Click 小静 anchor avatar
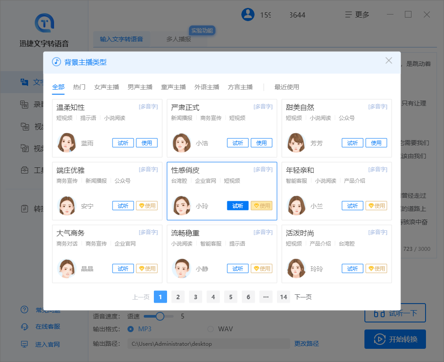444x362 pixels. (182, 268)
